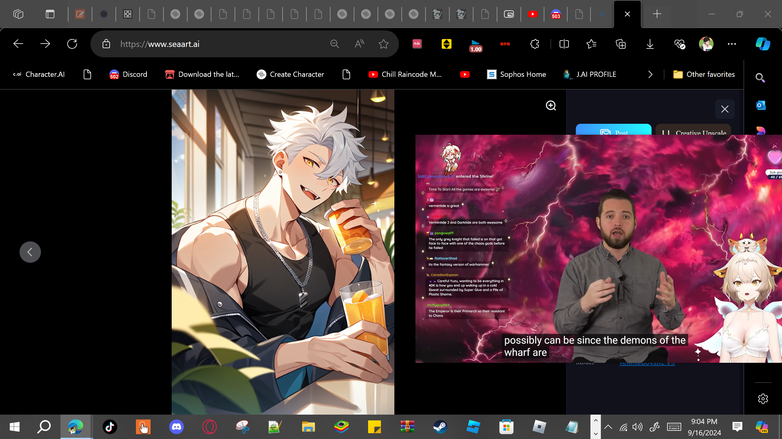Open the browser Extensions menu
Image resolution: width=782 pixels, height=439 pixels.
[535, 44]
